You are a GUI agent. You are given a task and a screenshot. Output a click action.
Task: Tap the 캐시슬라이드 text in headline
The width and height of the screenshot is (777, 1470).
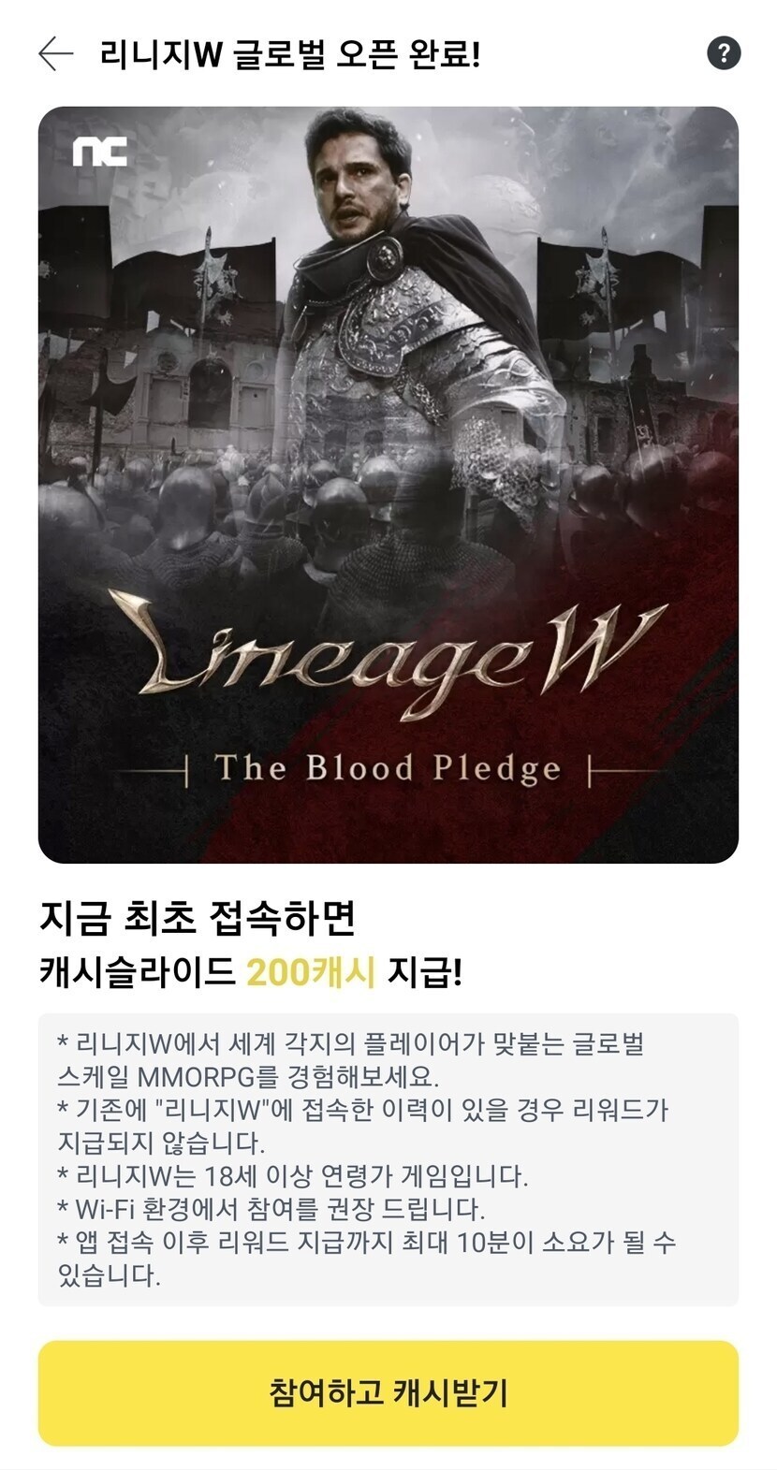pos(137,973)
